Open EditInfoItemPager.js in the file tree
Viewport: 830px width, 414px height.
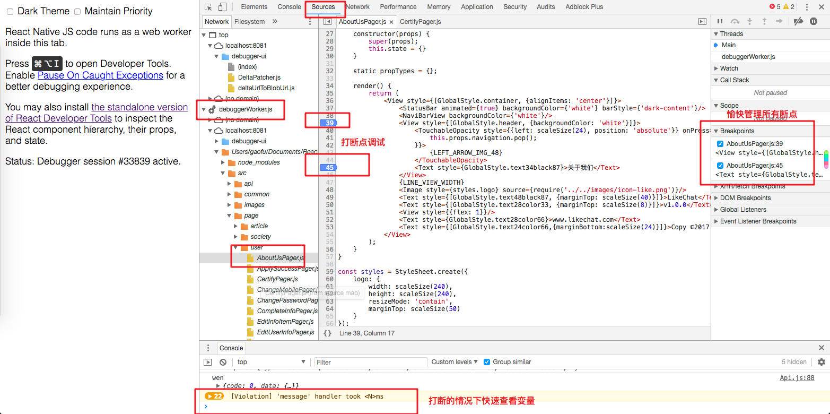(x=285, y=322)
